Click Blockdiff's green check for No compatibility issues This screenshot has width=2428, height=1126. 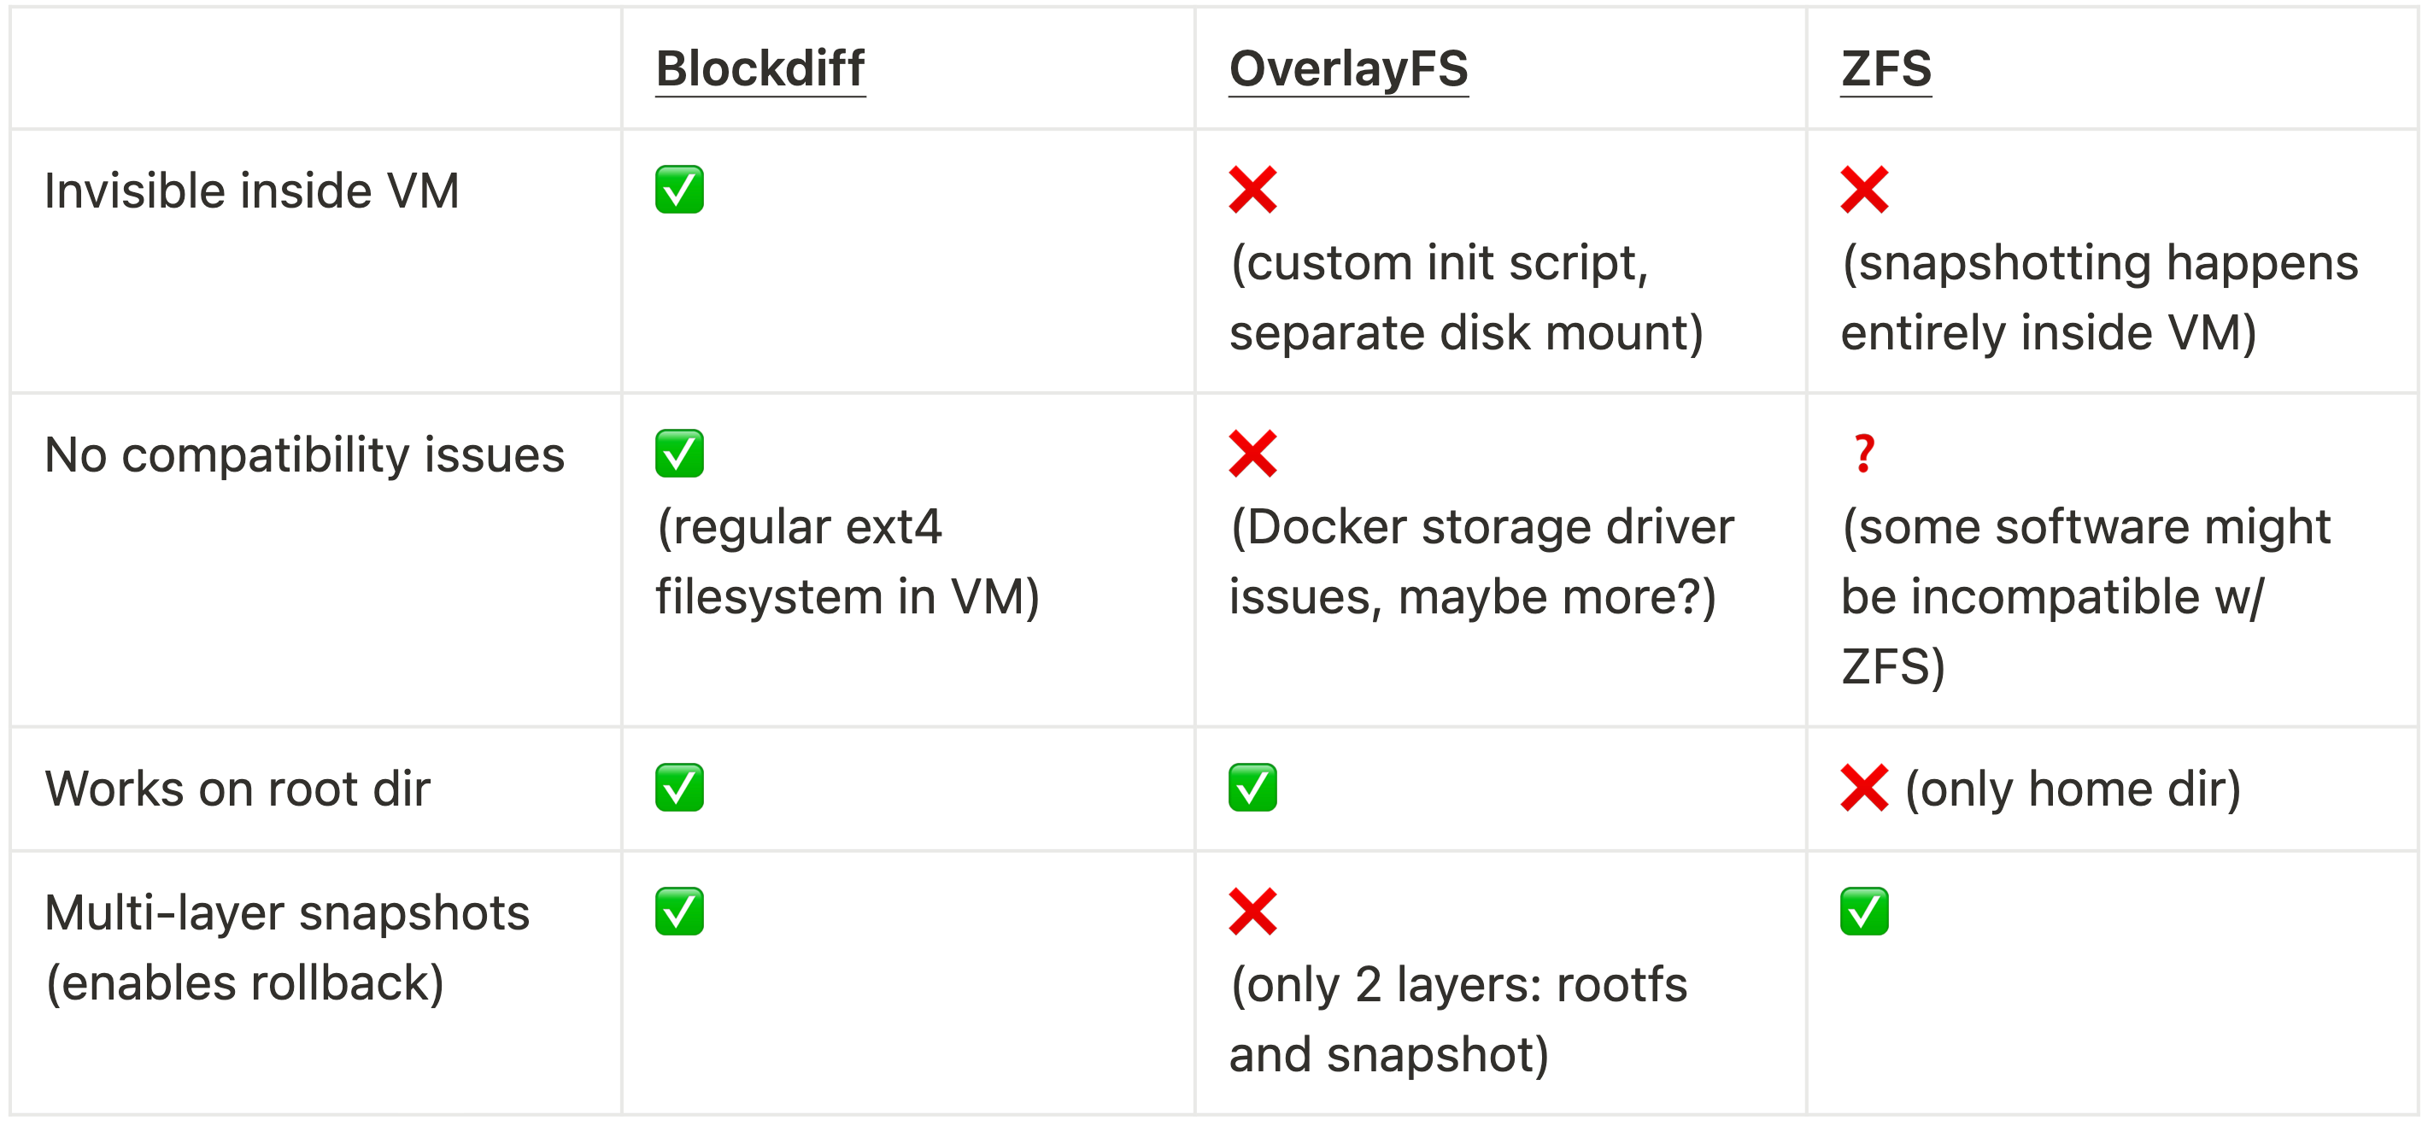point(679,455)
